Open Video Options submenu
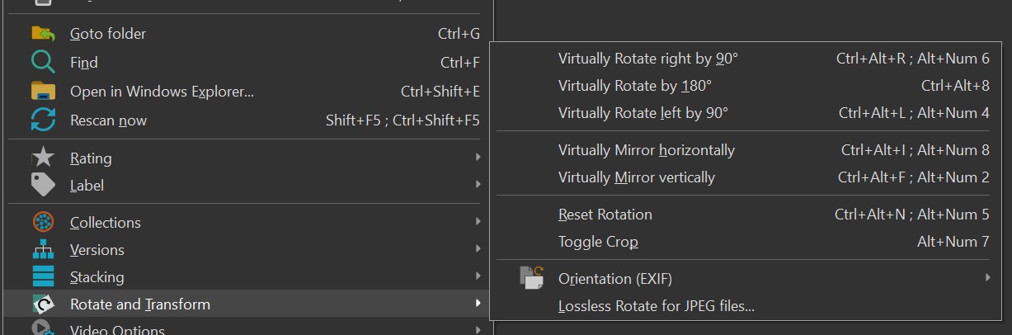This screenshot has height=335, width=1012. tap(244, 328)
